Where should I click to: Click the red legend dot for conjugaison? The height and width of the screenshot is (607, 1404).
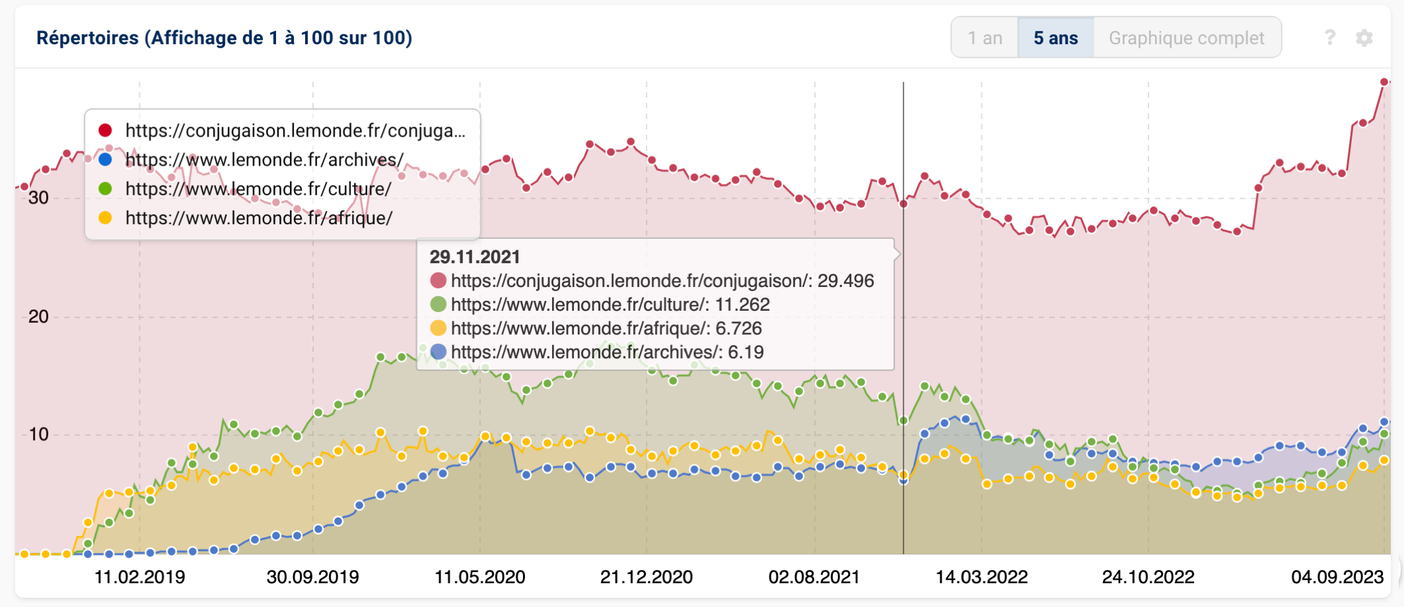click(105, 131)
